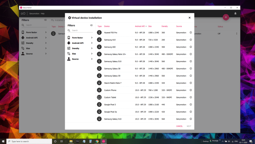Select the Google Pixel 3a device row
The height and width of the screenshot is (144, 255).
click(x=145, y=112)
